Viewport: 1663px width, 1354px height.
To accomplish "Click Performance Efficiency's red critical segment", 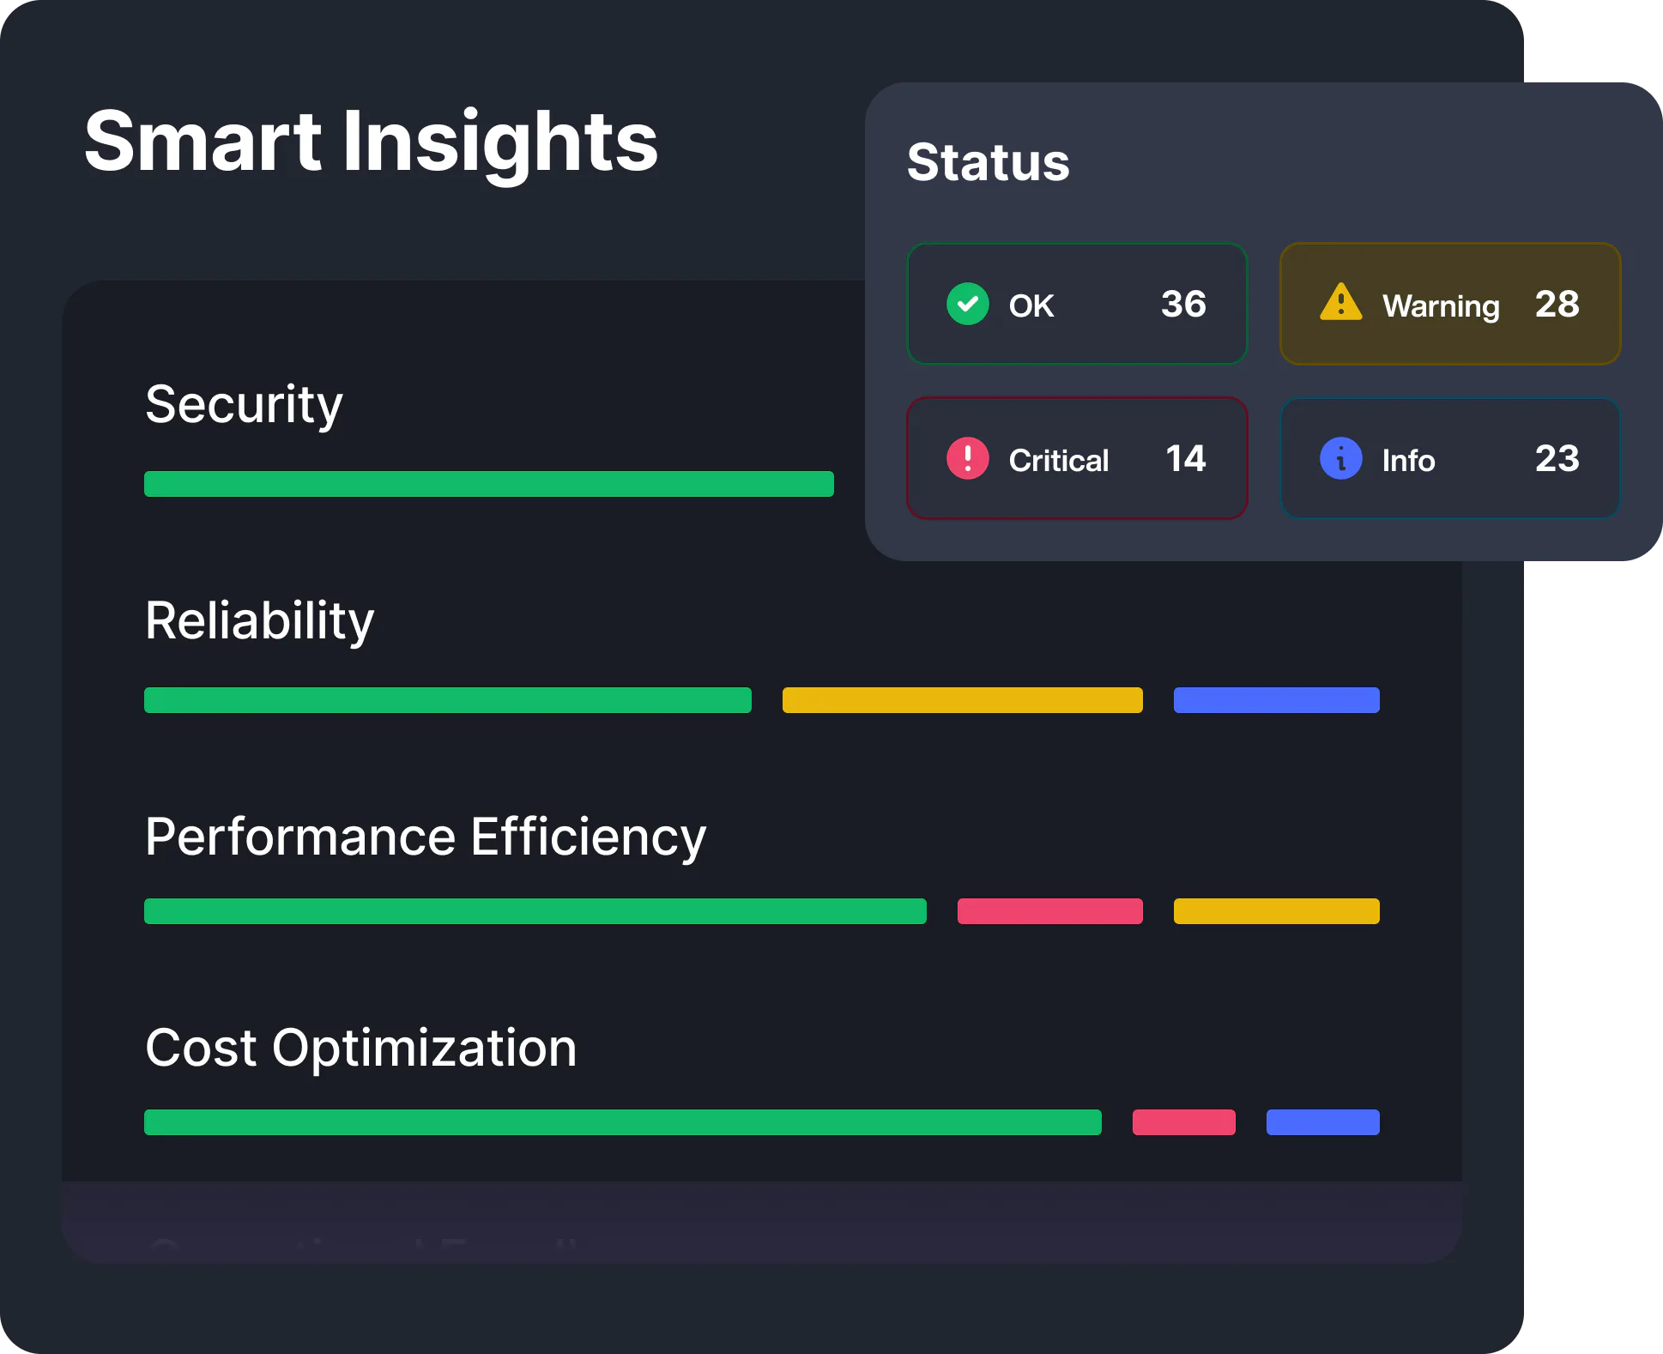I will click(x=1050, y=911).
